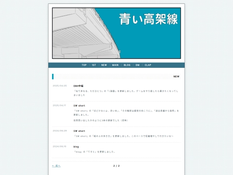Go to the 1ST menu item
The height and width of the screenshot is (175, 233).
[94, 65]
